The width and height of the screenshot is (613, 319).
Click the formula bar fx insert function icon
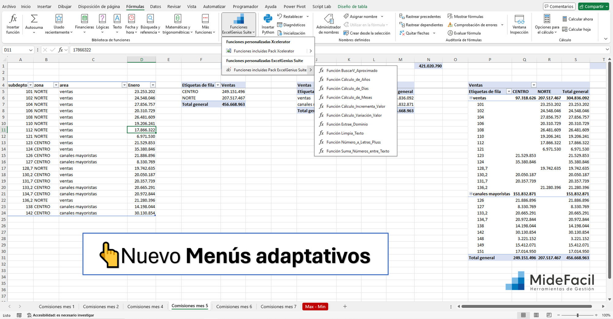61,50
